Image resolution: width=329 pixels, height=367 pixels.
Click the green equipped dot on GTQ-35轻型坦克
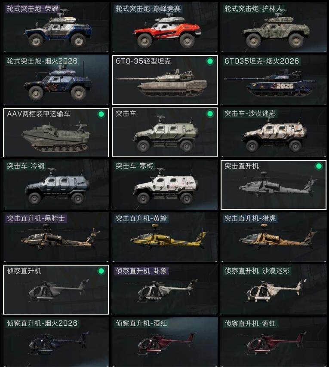tap(210, 61)
